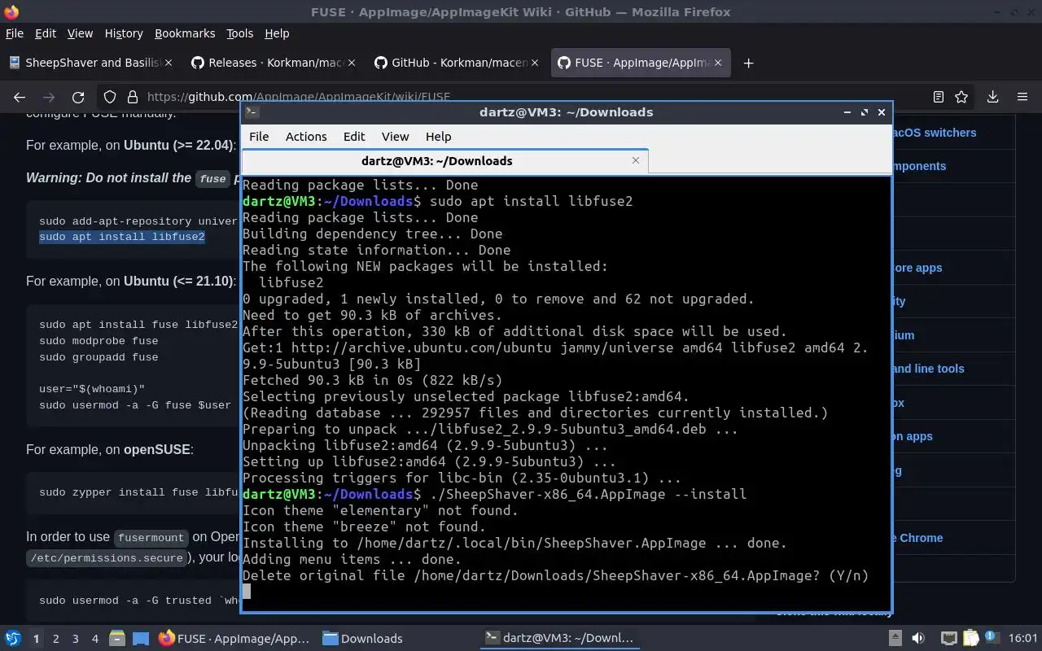
Task: Open the removable media eject icon
Action: click(895, 639)
